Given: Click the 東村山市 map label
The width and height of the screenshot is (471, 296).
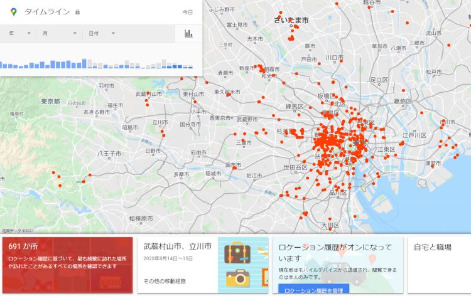Looking at the screenshot, I should [x=193, y=94].
